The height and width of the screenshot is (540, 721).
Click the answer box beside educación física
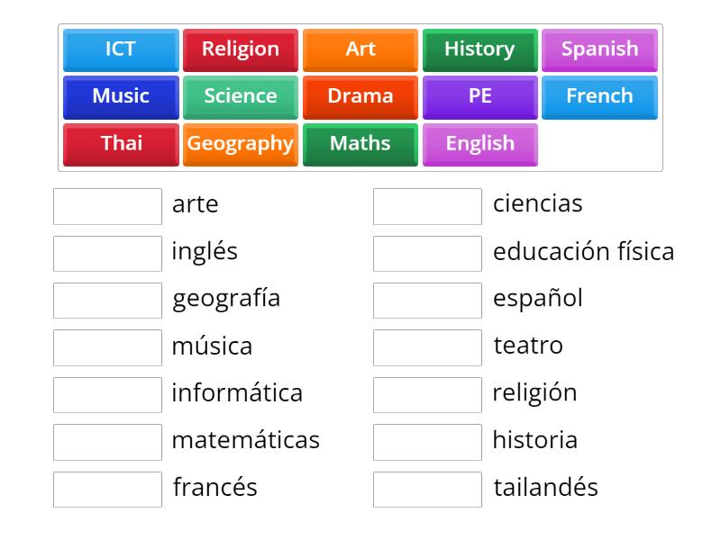coord(427,253)
